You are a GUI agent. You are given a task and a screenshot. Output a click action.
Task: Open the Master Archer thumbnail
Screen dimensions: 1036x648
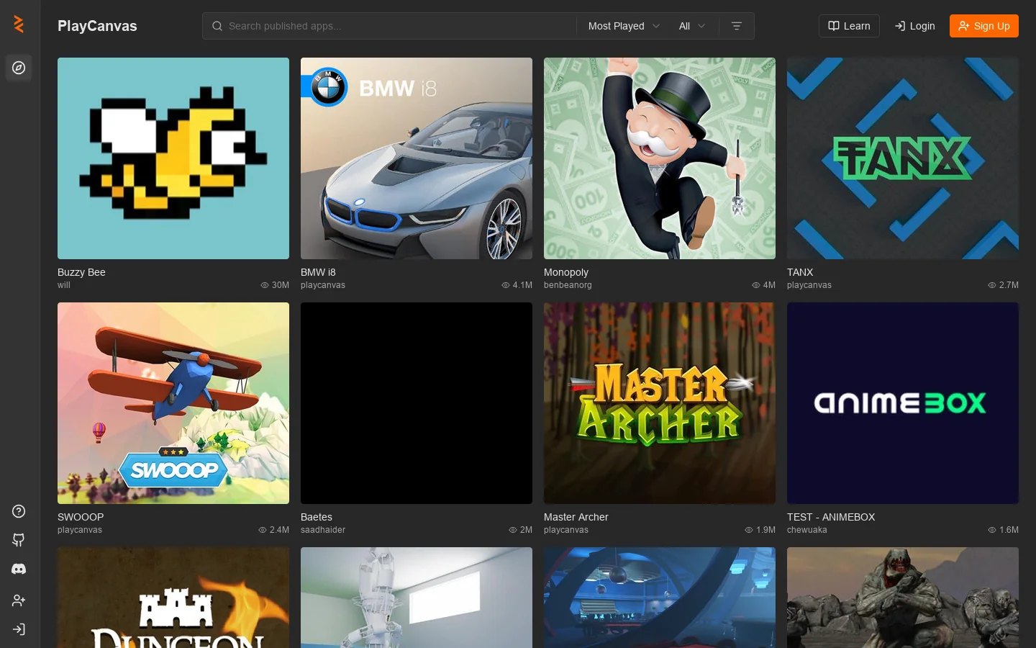pyautogui.click(x=660, y=403)
